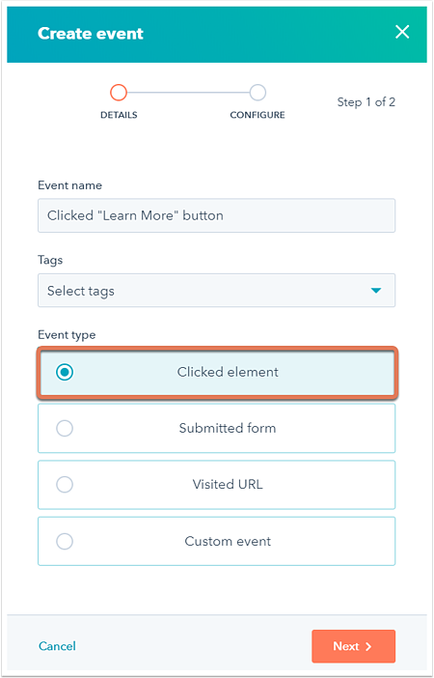
Task: Go to the CONFIGURE step label
Action: [x=258, y=116]
